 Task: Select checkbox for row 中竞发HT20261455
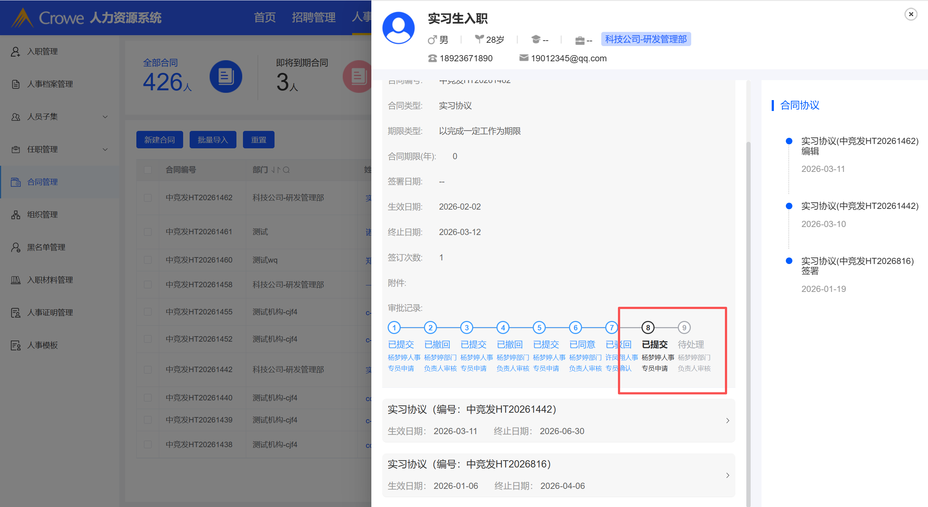(x=148, y=312)
